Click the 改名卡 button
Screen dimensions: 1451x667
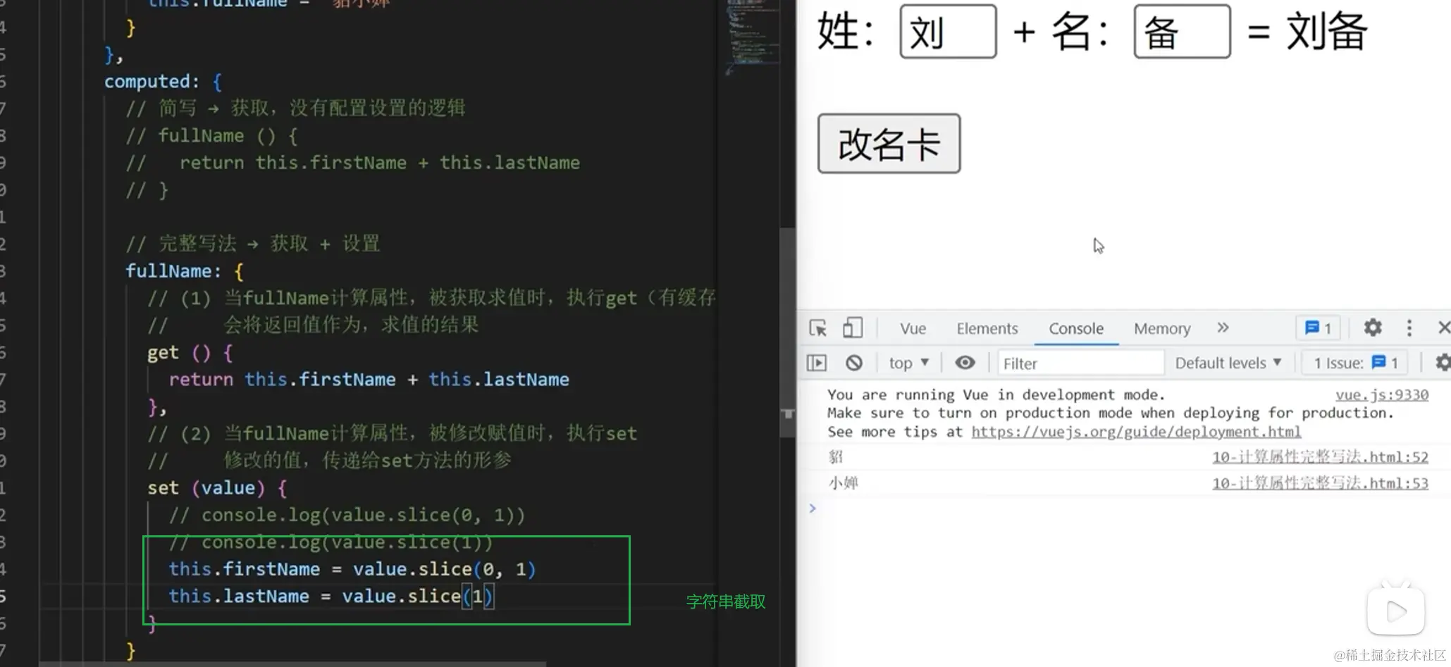(x=889, y=144)
